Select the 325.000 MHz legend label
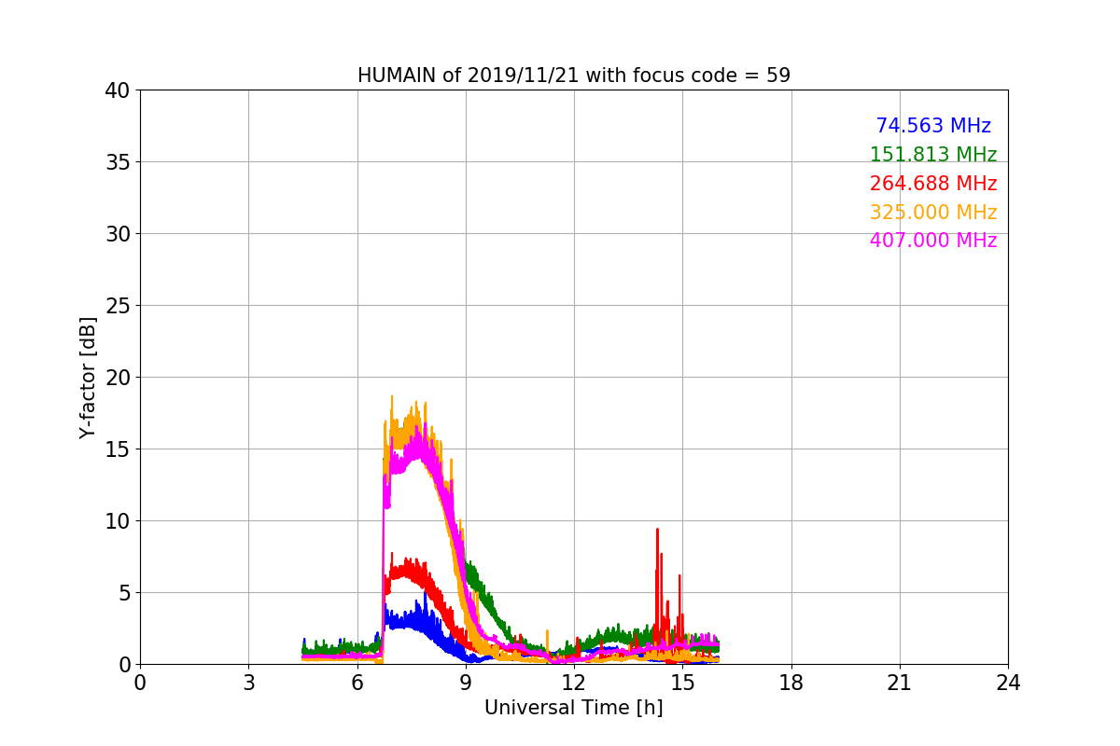 [x=933, y=213]
